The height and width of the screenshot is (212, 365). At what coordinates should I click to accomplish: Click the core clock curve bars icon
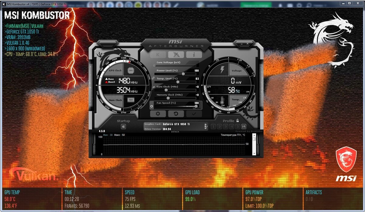pyautogui.click(x=153, y=86)
